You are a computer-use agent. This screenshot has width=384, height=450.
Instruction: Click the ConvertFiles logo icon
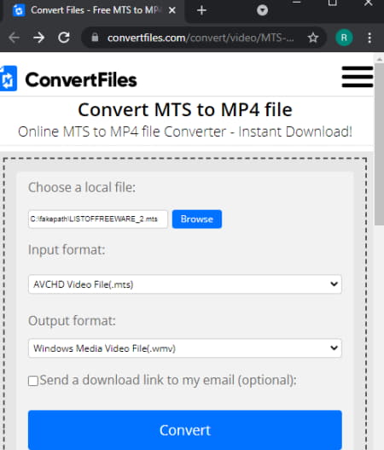tap(9, 79)
